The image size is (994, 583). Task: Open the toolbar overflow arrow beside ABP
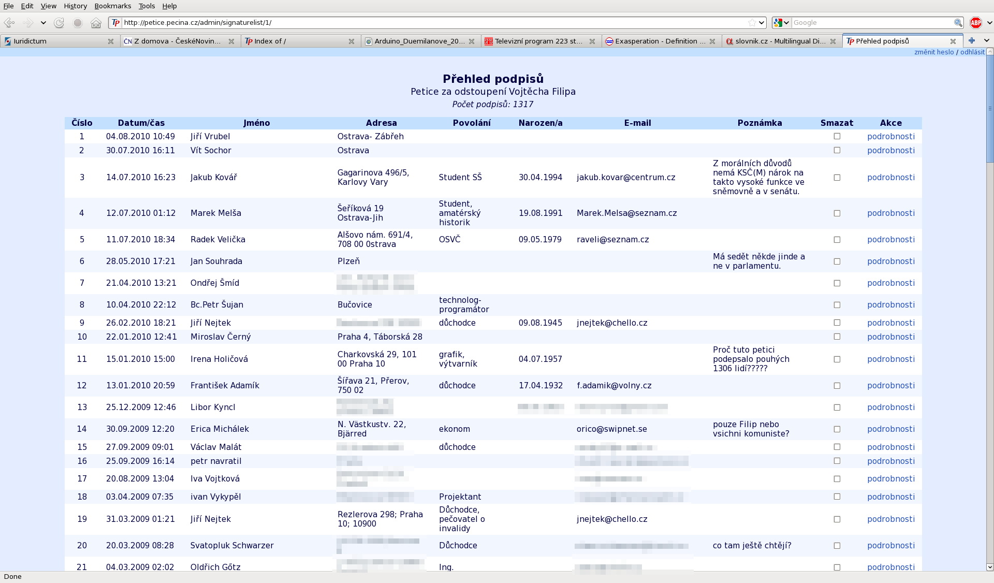click(x=989, y=23)
